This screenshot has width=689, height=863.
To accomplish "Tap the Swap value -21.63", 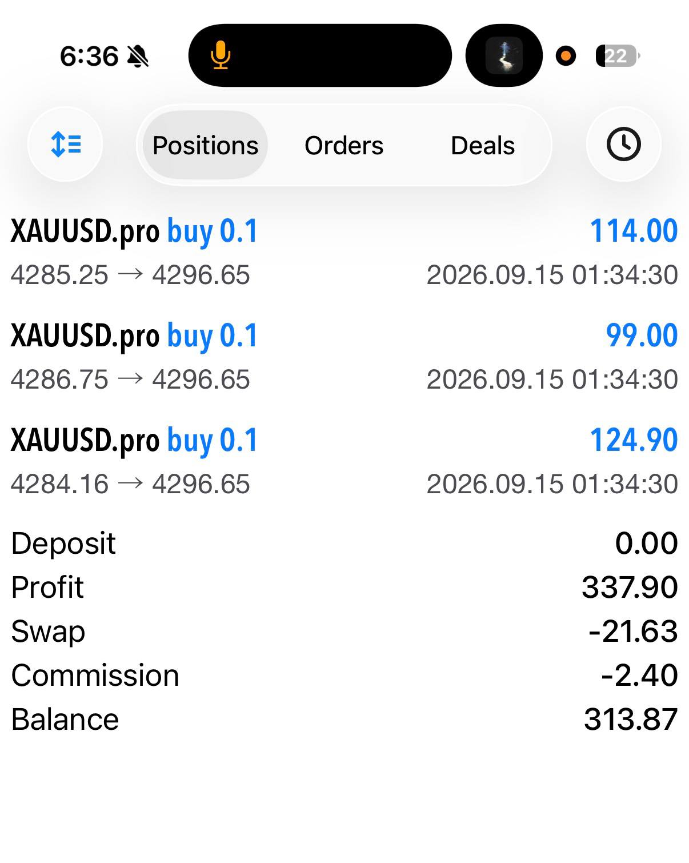I will (634, 631).
